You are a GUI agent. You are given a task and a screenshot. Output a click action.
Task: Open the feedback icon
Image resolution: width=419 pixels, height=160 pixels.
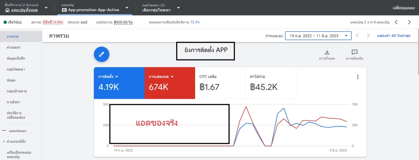pyautogui.click(x=354, y=52)
